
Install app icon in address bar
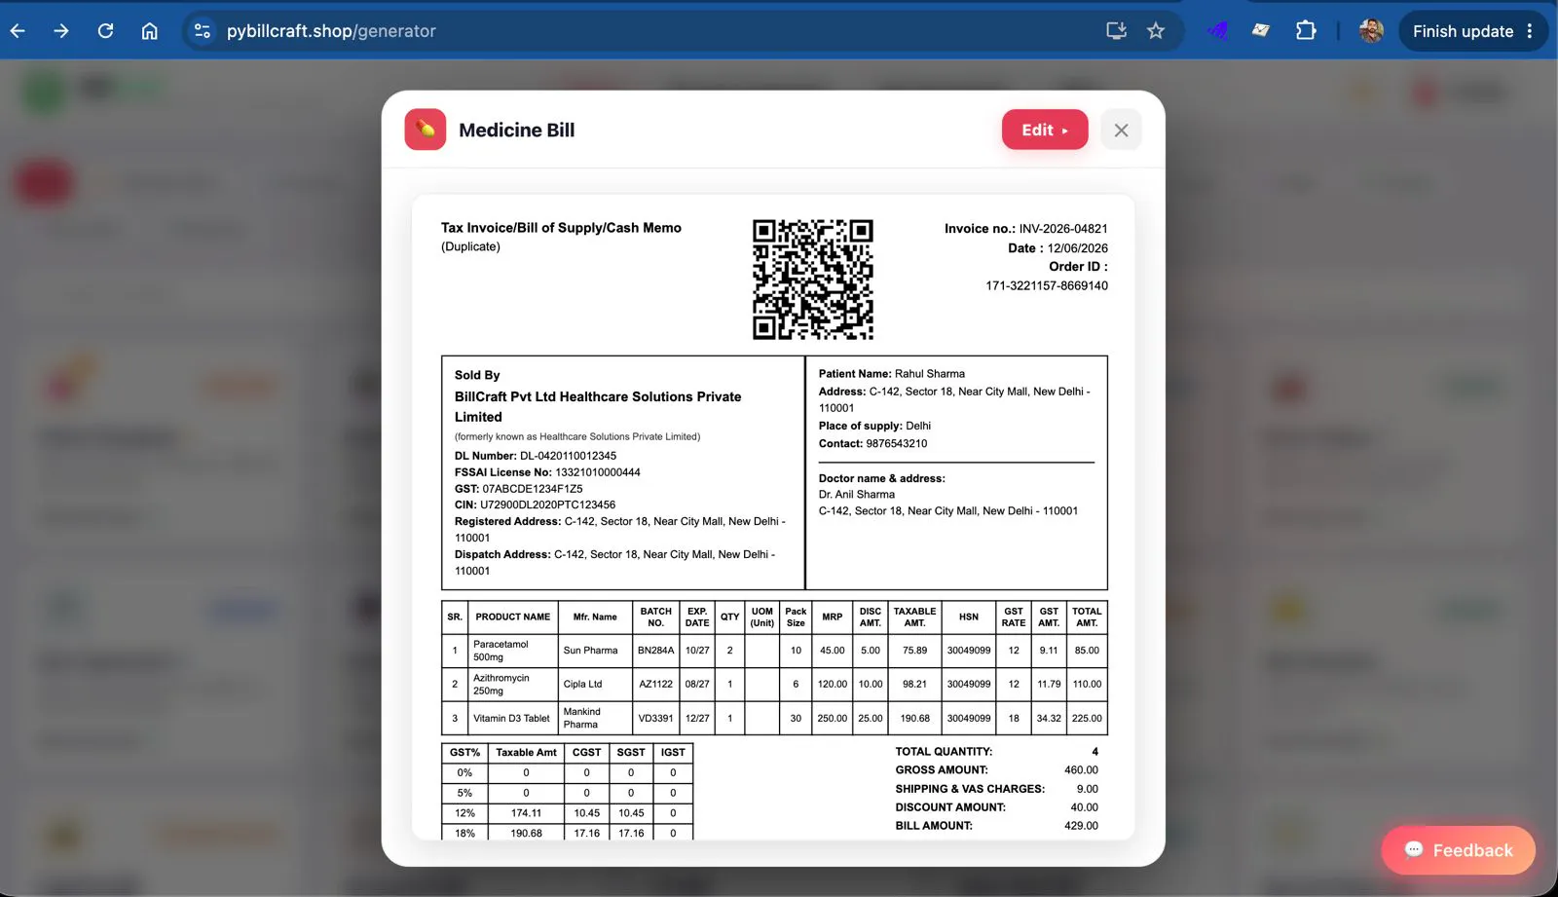click(x=1117, y=31)
